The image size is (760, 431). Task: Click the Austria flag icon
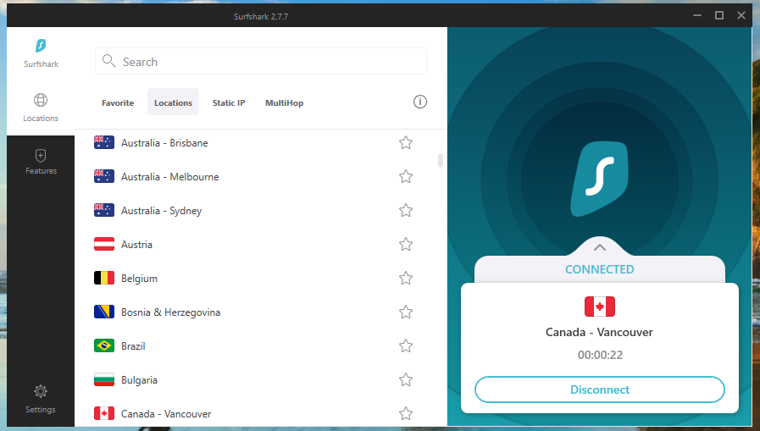pos(104,244)
